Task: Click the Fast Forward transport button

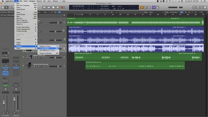Action: [49, 7]
